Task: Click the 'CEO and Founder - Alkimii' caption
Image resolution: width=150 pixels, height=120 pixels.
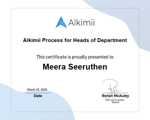Action: tap(115, 101)
